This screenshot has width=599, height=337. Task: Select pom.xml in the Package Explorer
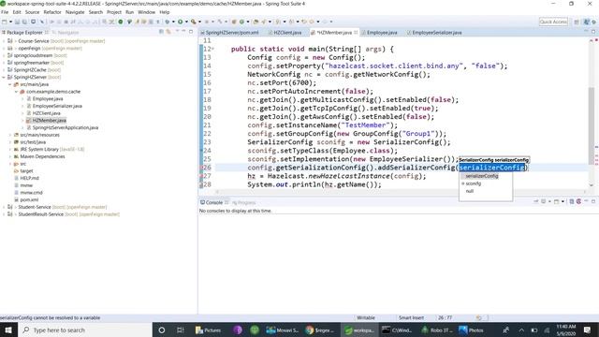[x=29, y=199]
